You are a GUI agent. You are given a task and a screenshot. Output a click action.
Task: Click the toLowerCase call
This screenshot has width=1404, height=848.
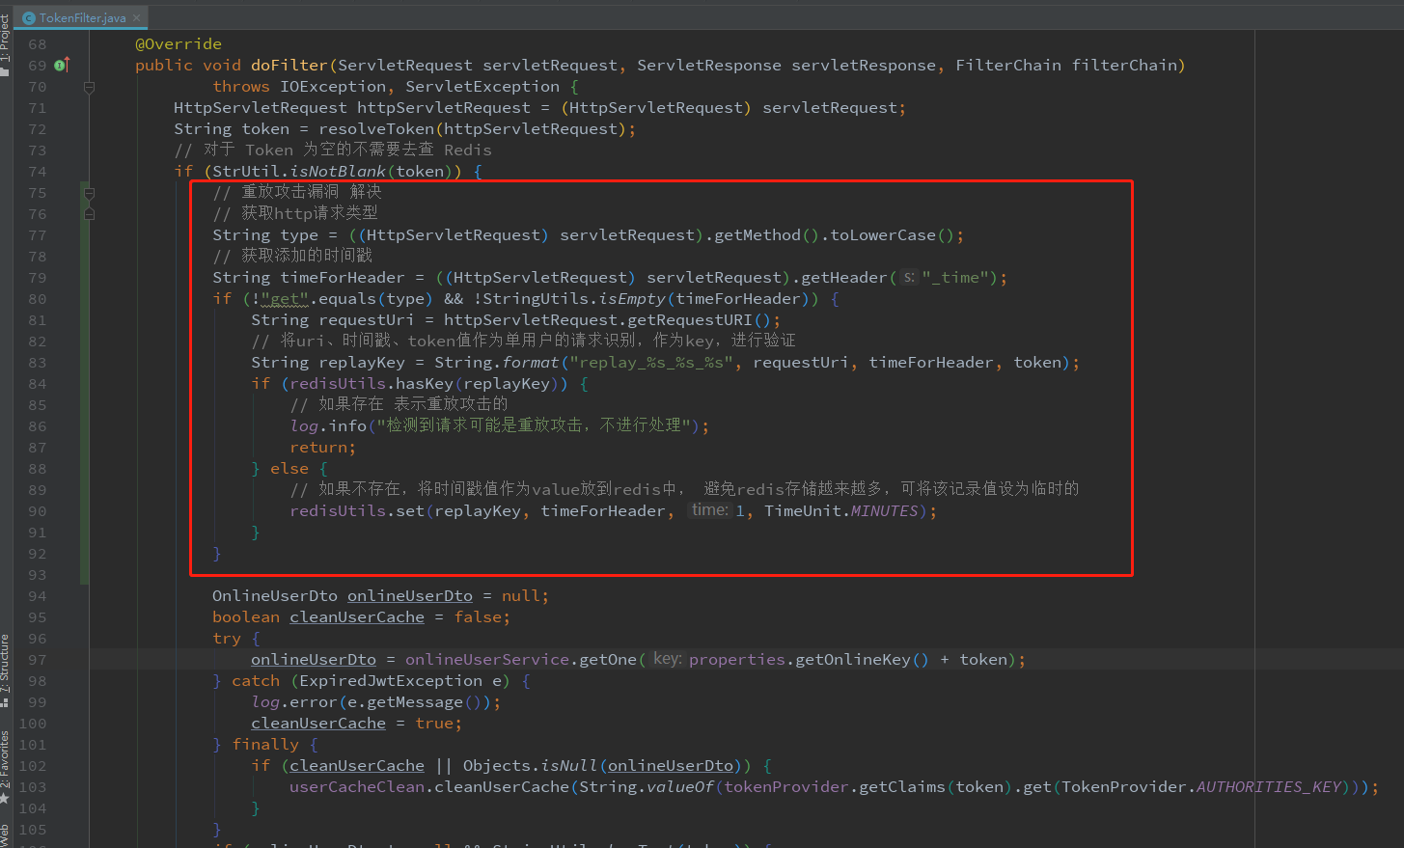click(x=883, y=235)
